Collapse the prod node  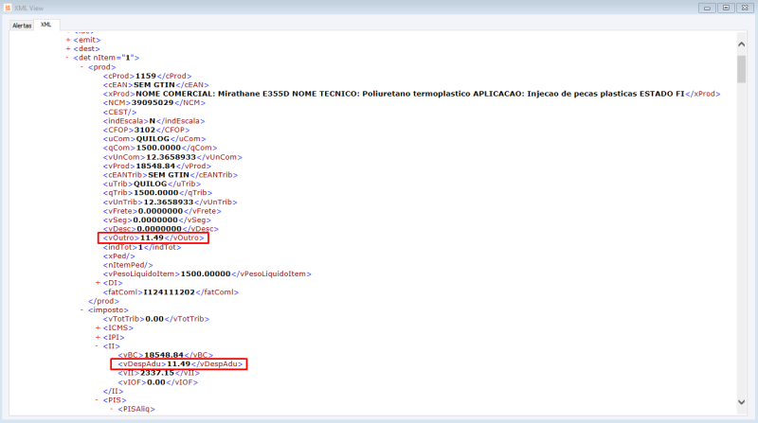pyautogui.click(x=82, y=67)
